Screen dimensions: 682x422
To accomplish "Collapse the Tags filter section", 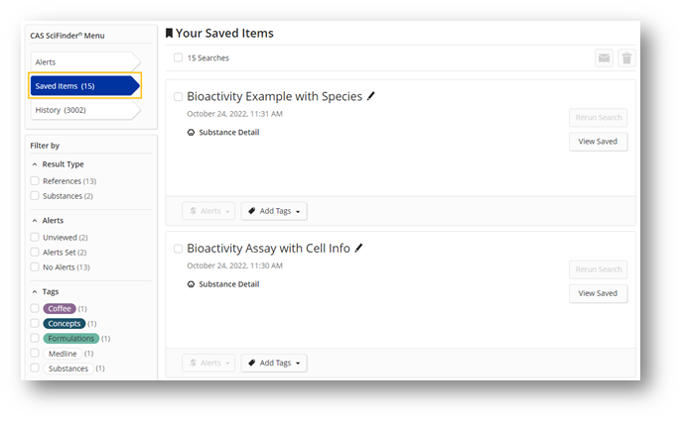I will [x=35, y=292].
